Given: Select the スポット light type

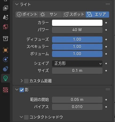Looking at the screenshot, I should pos(74,14).
